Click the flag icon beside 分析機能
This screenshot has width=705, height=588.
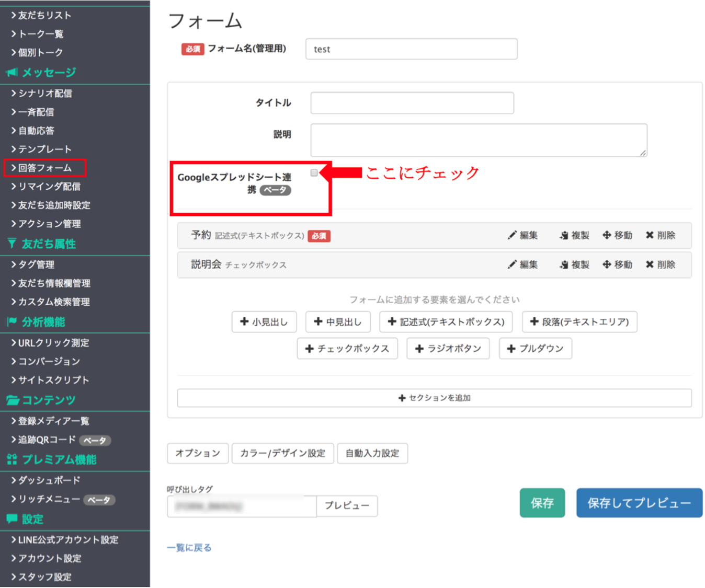point(12,321)
